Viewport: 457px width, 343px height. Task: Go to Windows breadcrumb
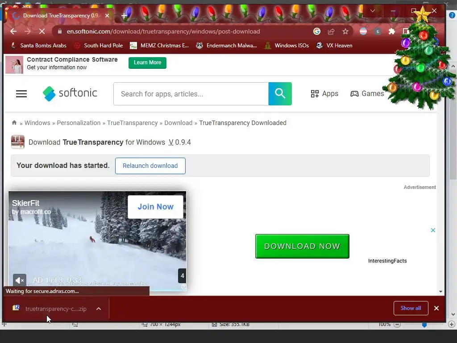37,123
